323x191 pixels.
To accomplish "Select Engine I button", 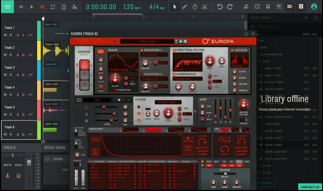I will (84, 65).
